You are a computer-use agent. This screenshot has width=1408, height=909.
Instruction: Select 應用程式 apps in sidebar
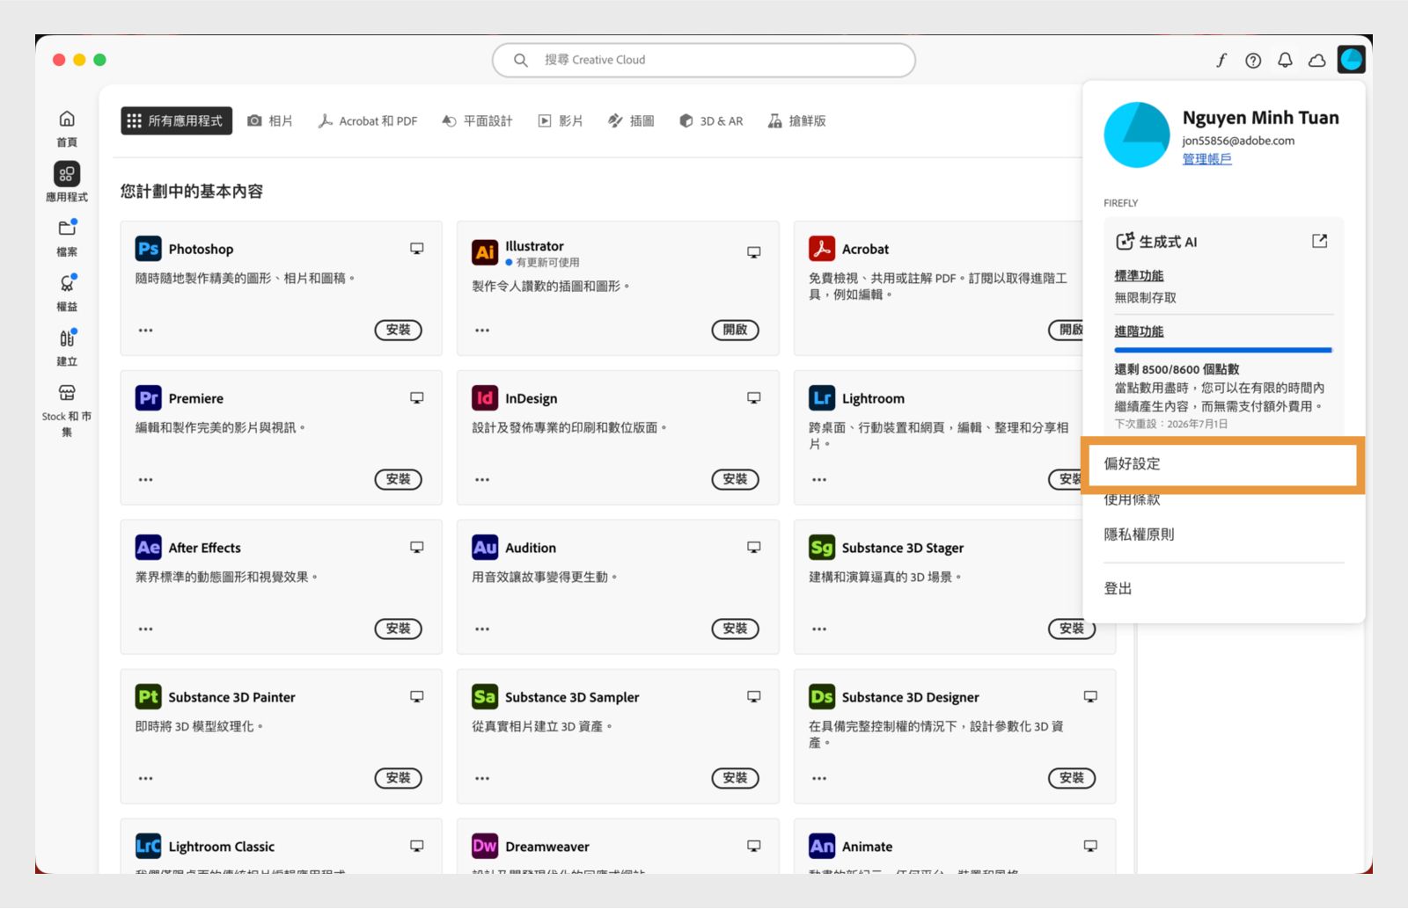[x=67, y=182]
